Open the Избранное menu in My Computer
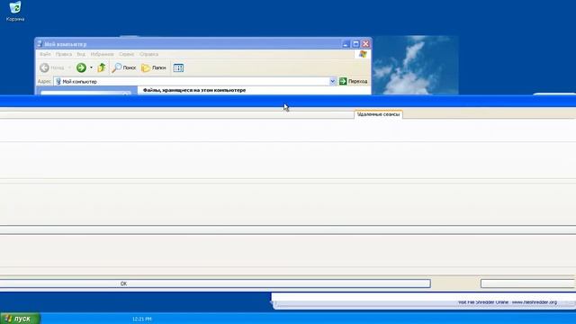Viewport: 576px width, 324px height. 102,54
